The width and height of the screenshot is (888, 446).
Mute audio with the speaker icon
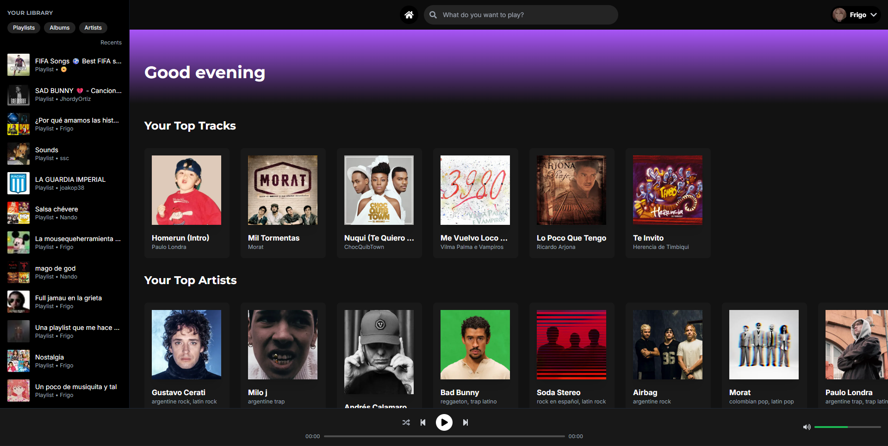(x=807, y=427)
